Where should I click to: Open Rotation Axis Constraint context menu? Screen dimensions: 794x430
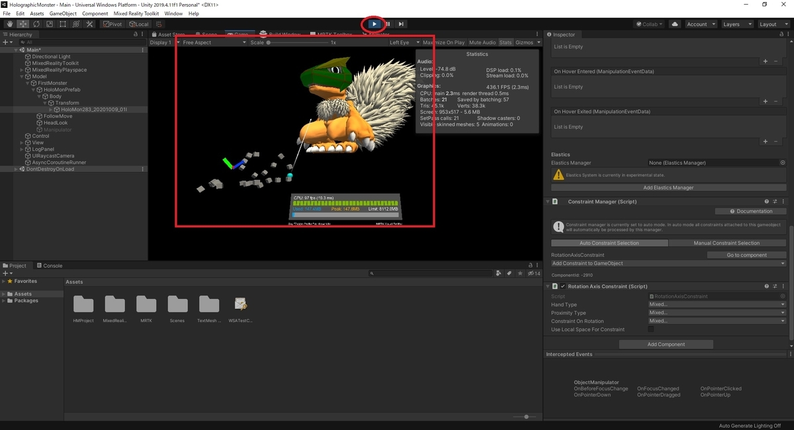(x=783, y=286)
